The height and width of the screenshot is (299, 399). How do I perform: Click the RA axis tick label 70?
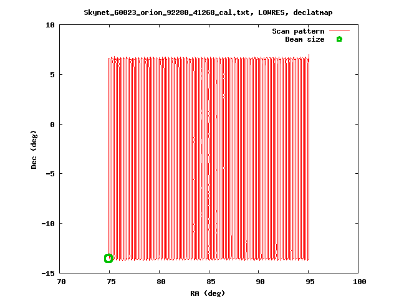[x=61, y=282]
